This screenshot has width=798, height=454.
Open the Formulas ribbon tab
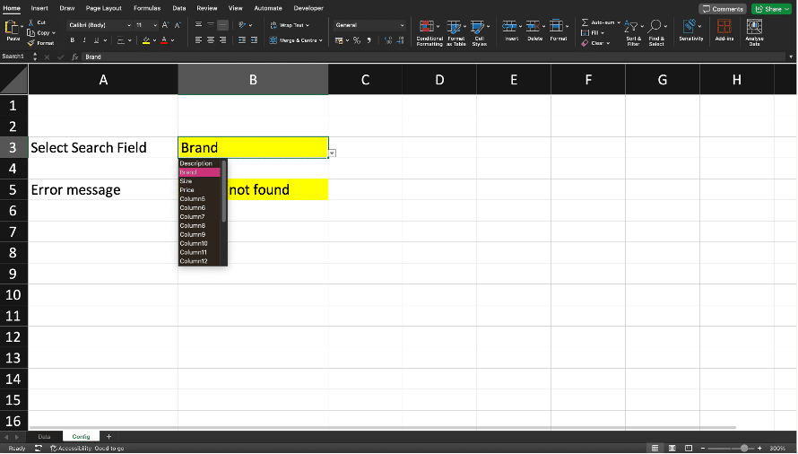(147, 8)
